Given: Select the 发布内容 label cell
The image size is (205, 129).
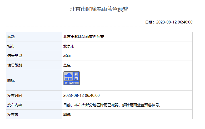Looking at the screenshot, I should point(14,105).
